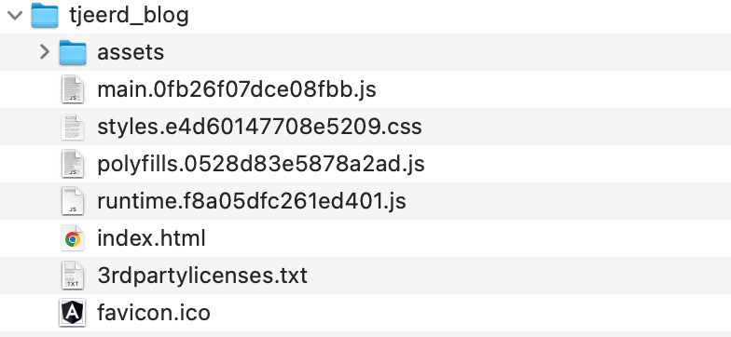Expand the assets folder chevron
The height and width of the screenshot is (337, 731).
45,52
